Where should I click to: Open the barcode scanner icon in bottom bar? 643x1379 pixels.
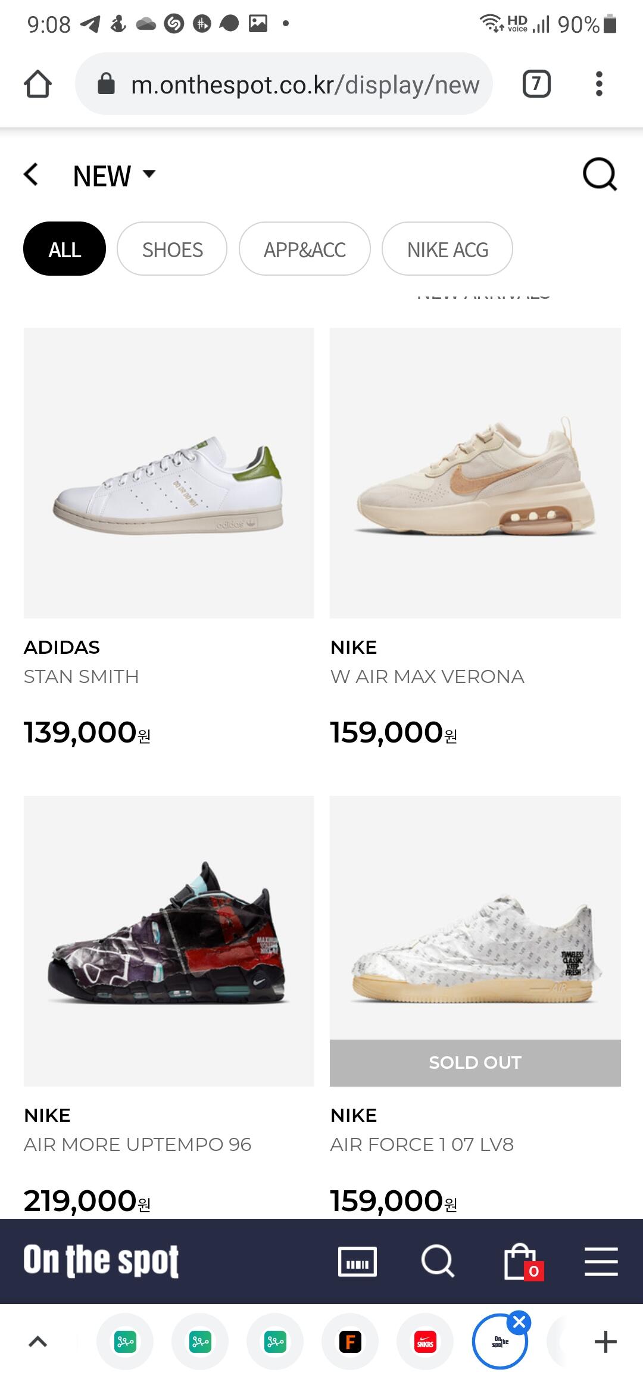coord(357,1261)
